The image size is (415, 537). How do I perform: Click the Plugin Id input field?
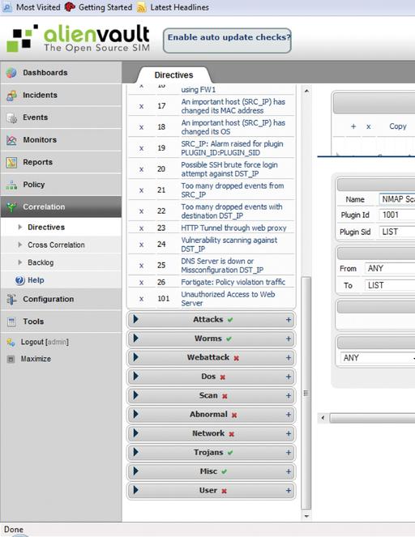[x=396, y=215]
